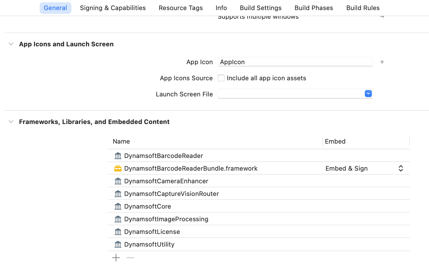
Task: Add a new framework with the plus button
Action: point(116,258)
